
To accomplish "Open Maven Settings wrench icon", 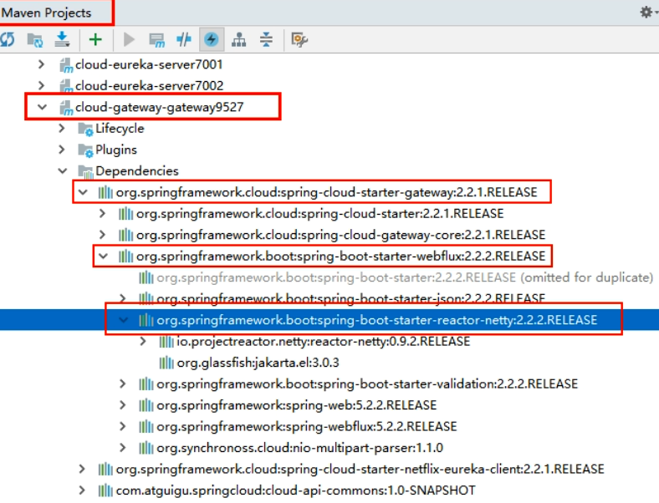I will click(299, 40).
